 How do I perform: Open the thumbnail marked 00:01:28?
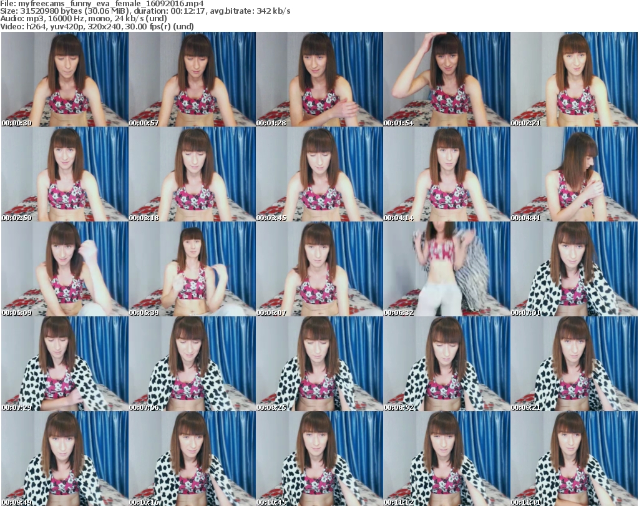pos(319,79)
